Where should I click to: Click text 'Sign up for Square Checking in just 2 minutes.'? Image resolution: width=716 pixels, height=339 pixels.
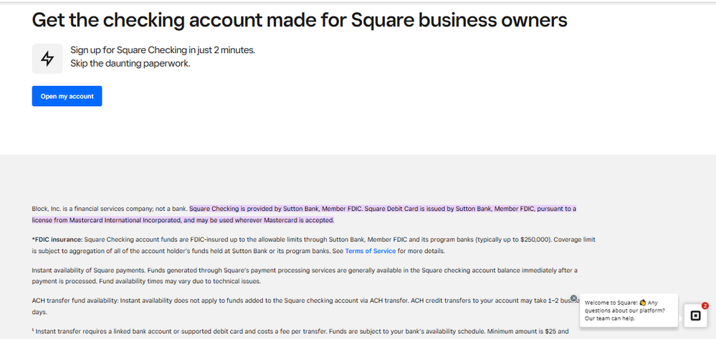tap(163, 50)
